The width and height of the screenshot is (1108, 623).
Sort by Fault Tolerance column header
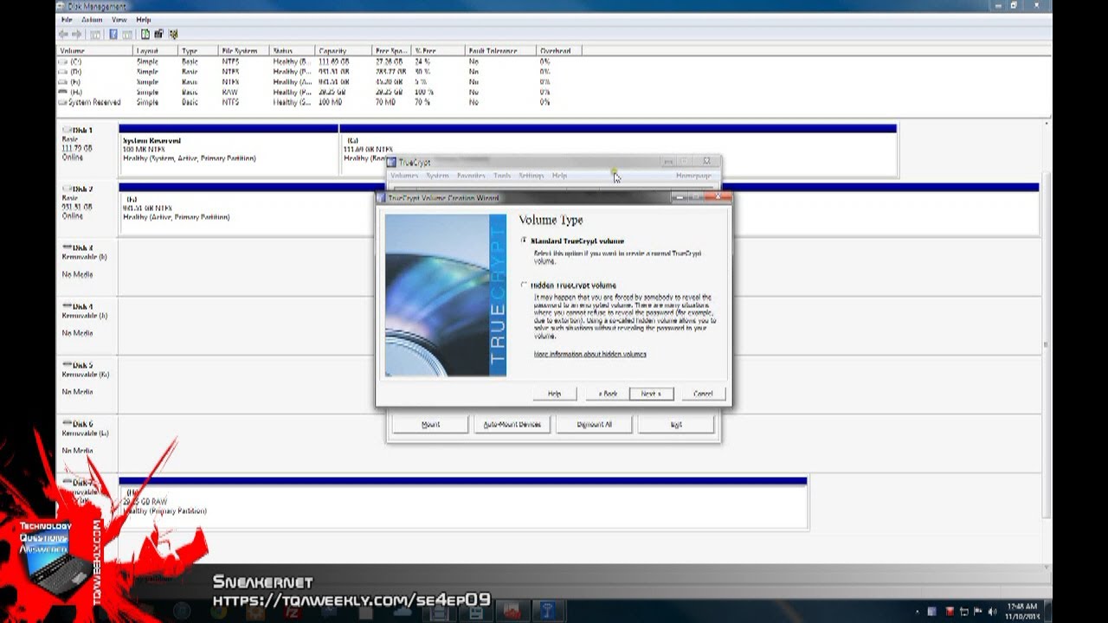(499, 51)
